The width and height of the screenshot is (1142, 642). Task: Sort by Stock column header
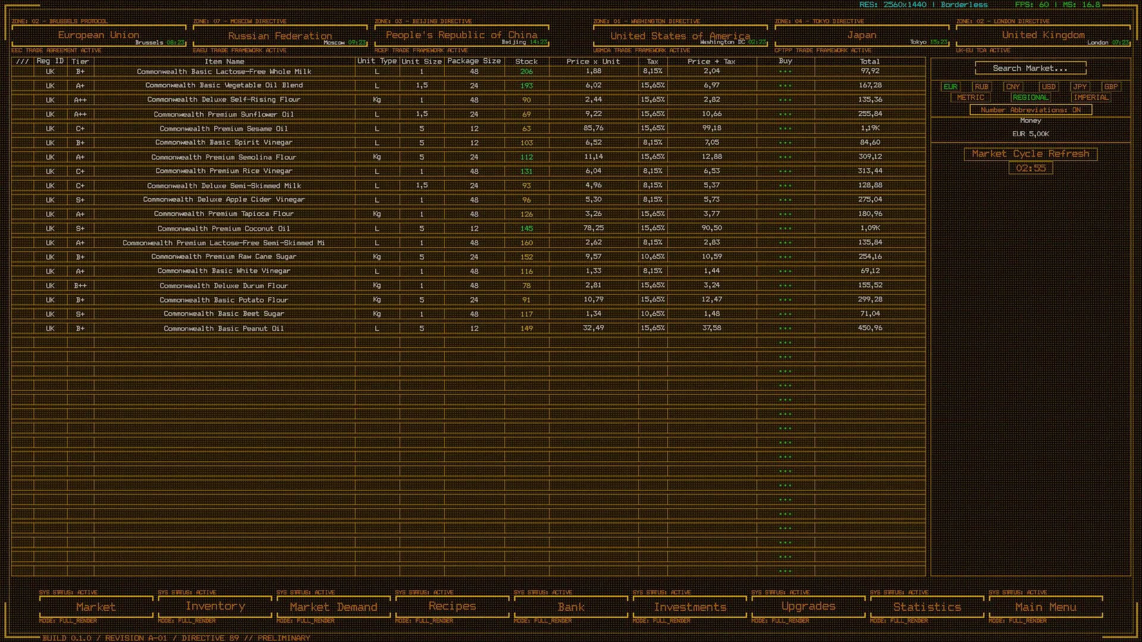[526, 61]
